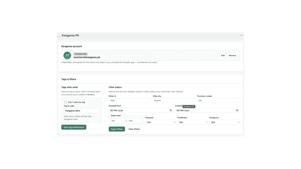Click the Filter orders heading
The height and width of the screenshot is (169, 301).
click(x=115, y=87)
